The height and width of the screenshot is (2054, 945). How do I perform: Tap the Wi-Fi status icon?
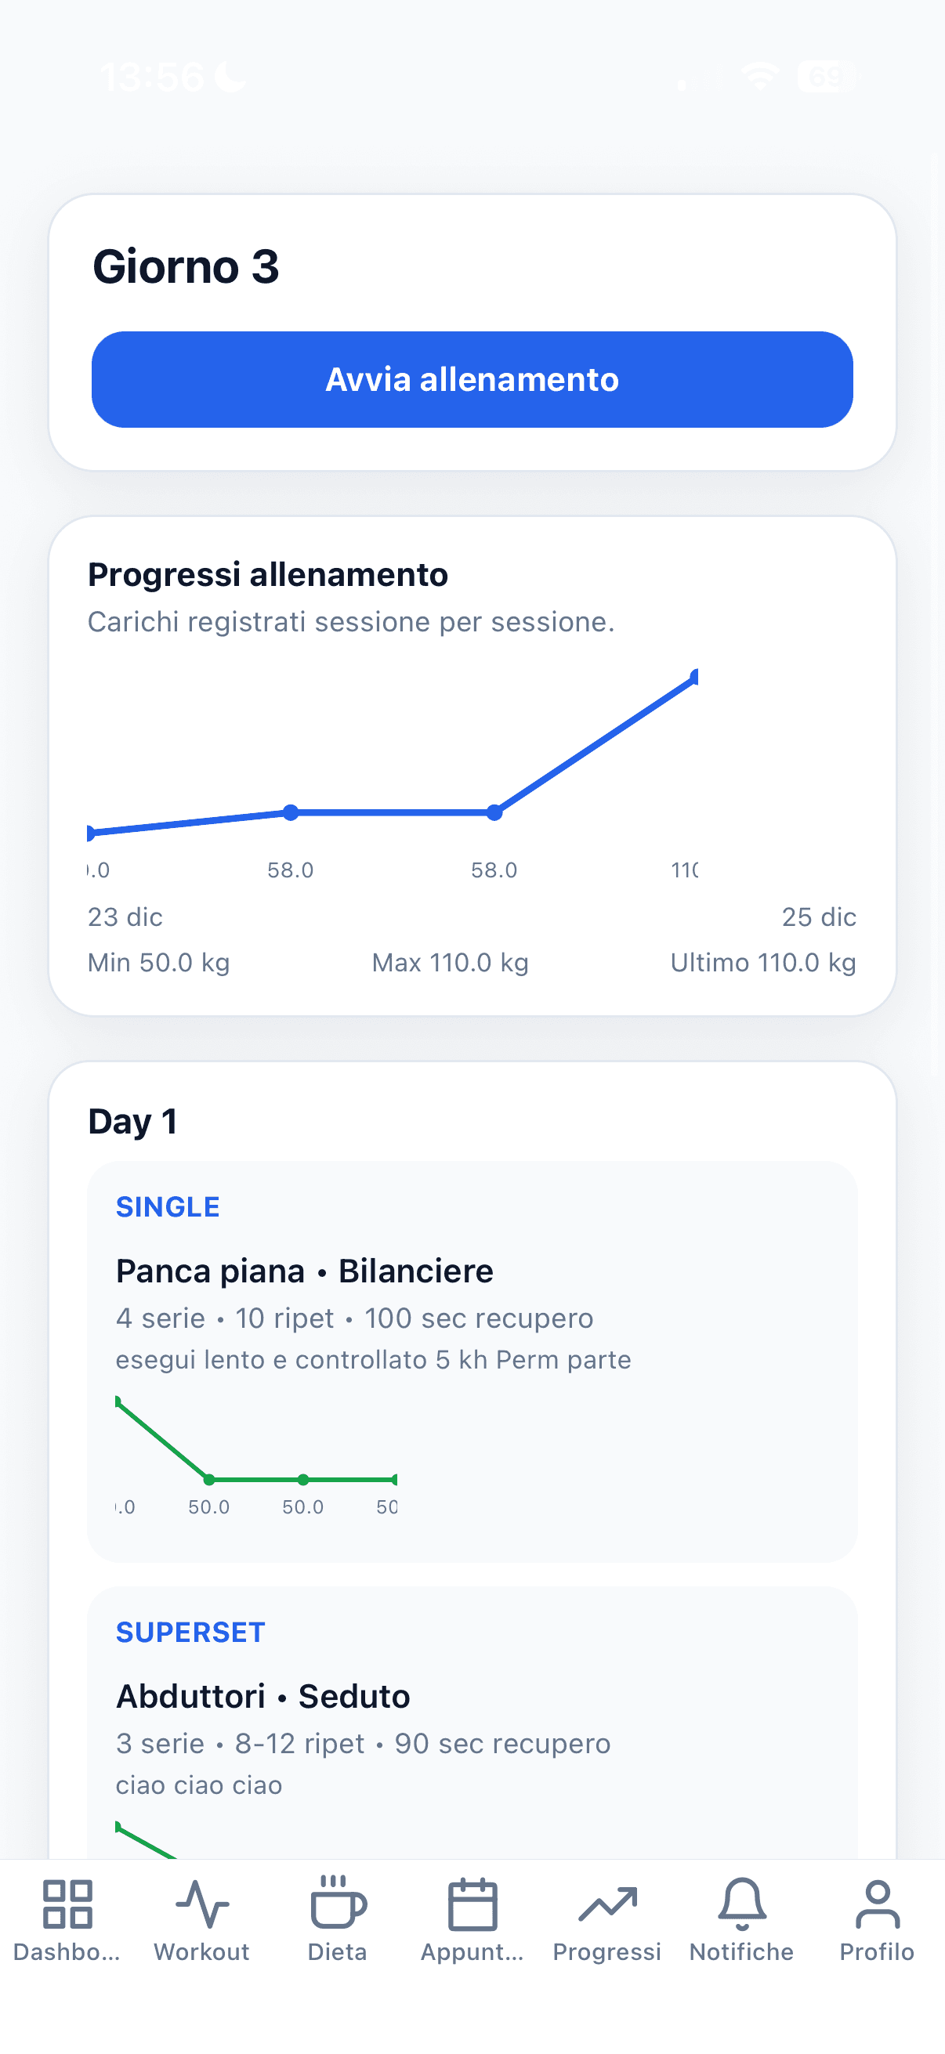(x=759, y=77)
